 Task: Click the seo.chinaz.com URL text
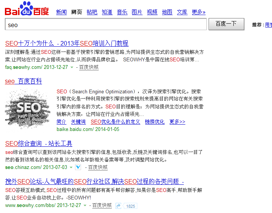pos(23,167)
